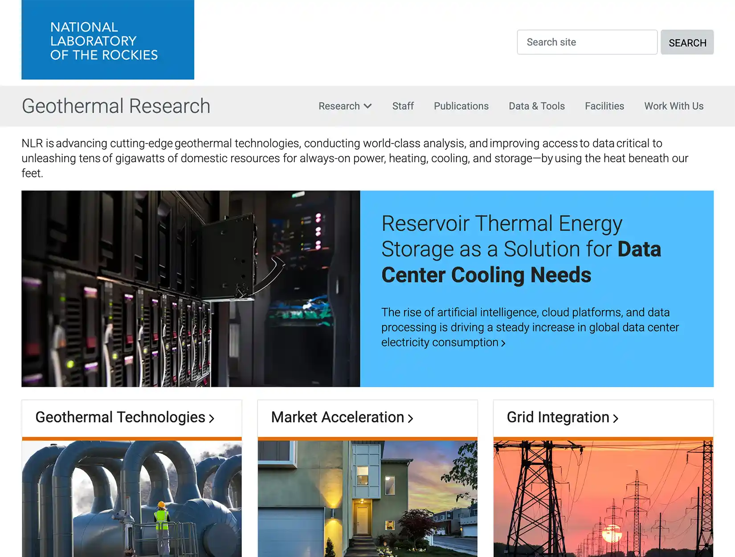Visit the Grid Integration section
This screenshot has height=557, width=735.
pyautogui.click(x=557, y=418)
